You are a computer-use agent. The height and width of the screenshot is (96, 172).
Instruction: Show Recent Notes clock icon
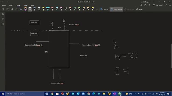click(3, 24)
